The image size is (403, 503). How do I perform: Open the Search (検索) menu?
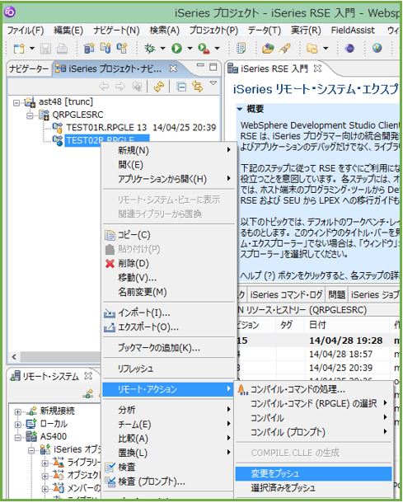click(165, 31)
